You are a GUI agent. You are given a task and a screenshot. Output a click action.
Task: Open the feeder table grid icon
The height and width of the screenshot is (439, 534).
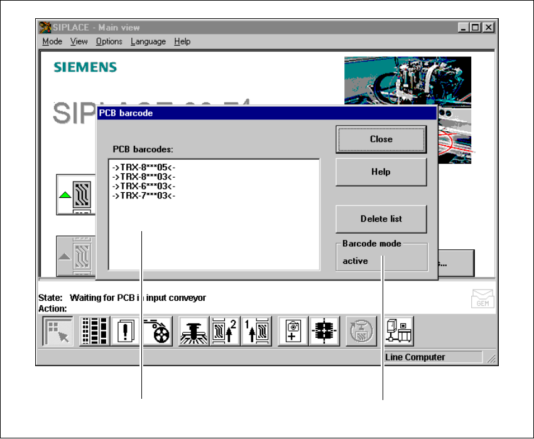tap(94, 331)
